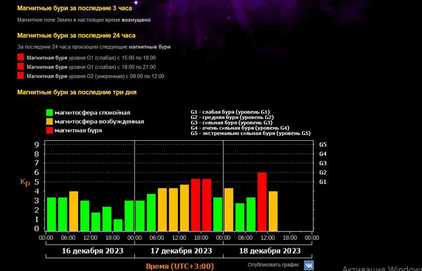422x271 pixels.
Task: Click the green 'магнитосфера спокойная' legend swatch
Action: (50, 112)
